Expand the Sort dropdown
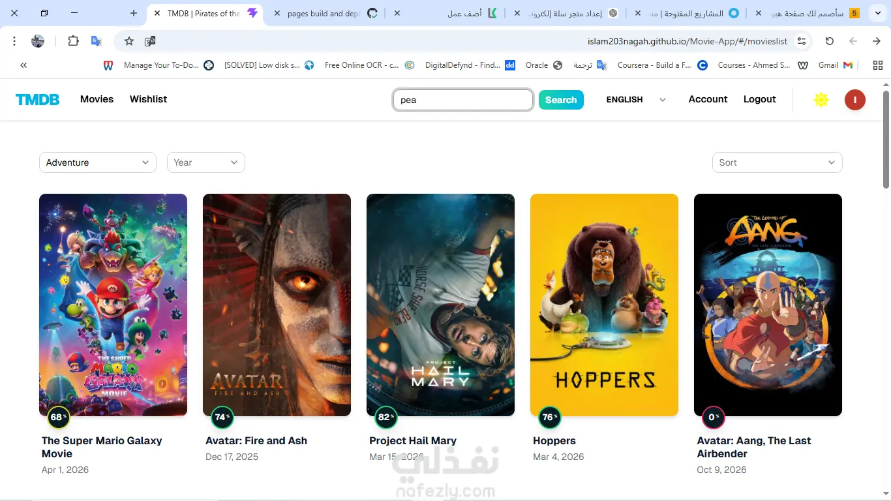Viewport: 891px width, 501px height. click(x=778, y=162)
